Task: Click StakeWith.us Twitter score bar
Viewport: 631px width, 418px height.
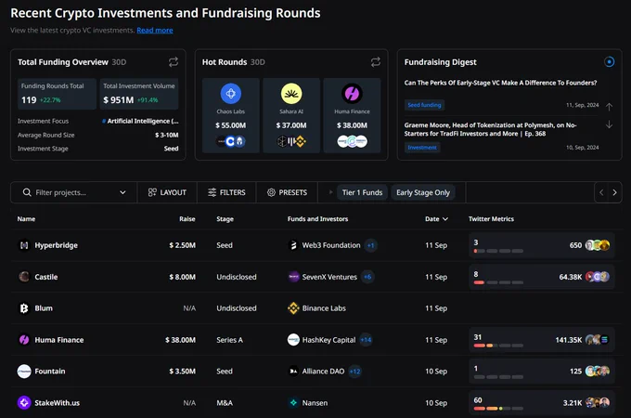Action: pyautogui.click(x=498, y=409)
